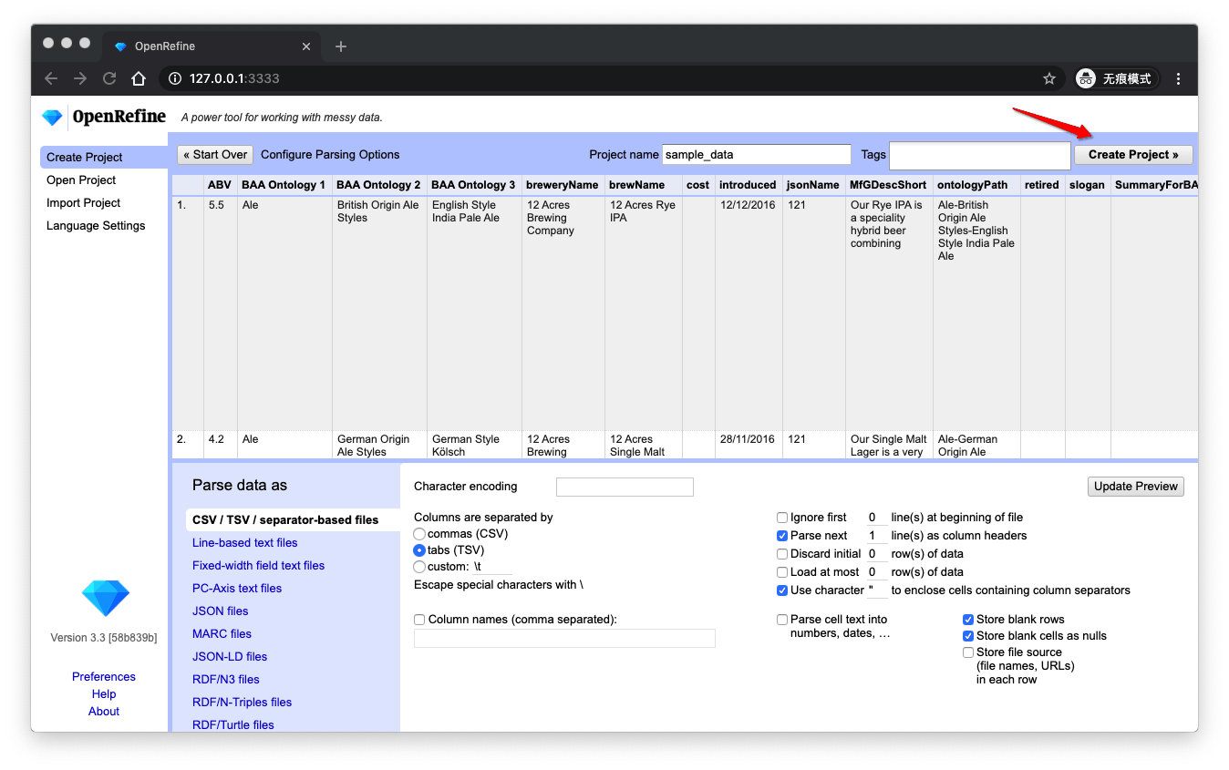The width and height of the screenshot is (1229, 770).
Task: Select tabs (TSV) separator option
Action: [419, 550]
